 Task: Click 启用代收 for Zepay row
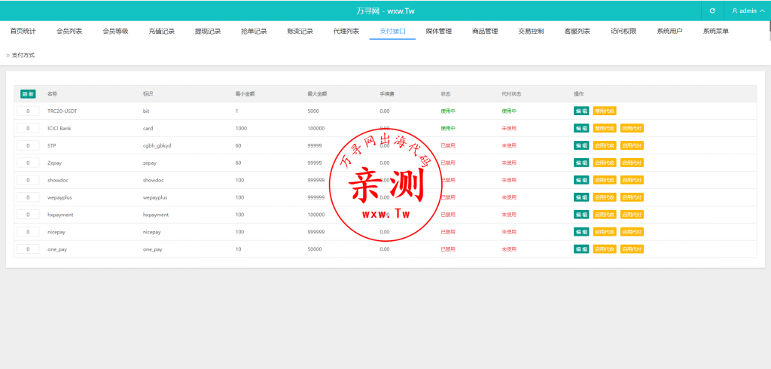tap(605, 163)
